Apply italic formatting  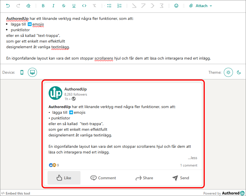(53, 5)
